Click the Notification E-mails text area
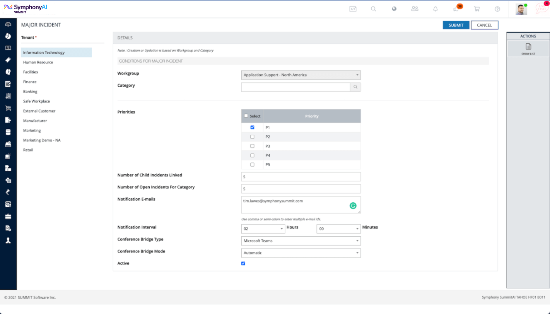This screenshot has width=550, height=314. click(301, 205)
